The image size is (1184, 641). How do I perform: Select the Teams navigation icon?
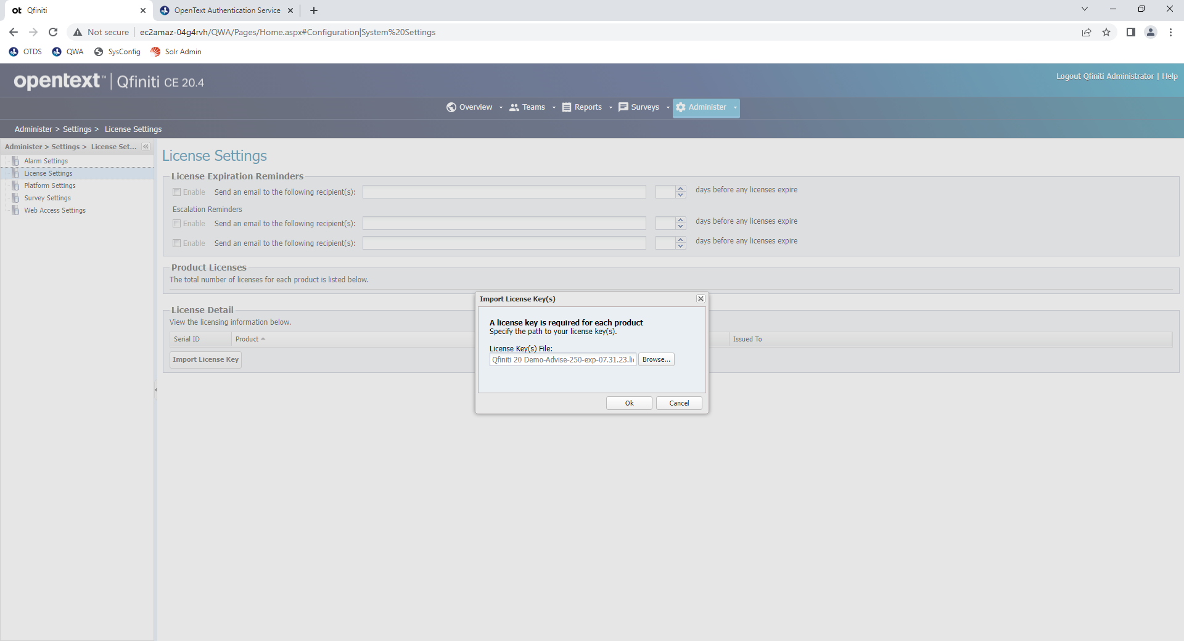click(514, 107)
